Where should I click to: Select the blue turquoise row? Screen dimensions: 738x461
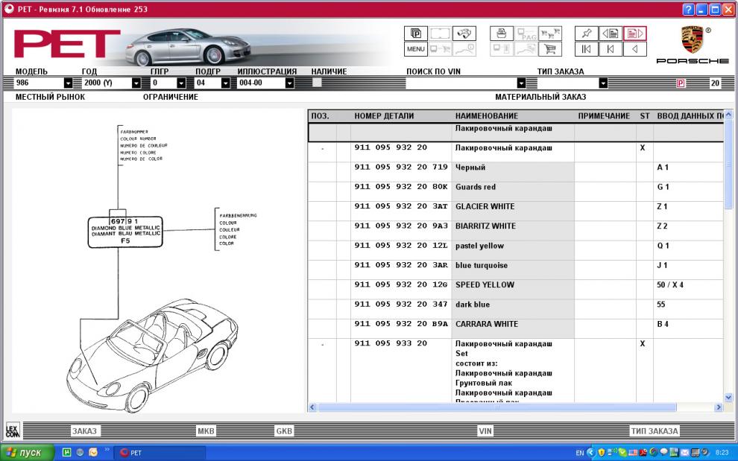515,270
